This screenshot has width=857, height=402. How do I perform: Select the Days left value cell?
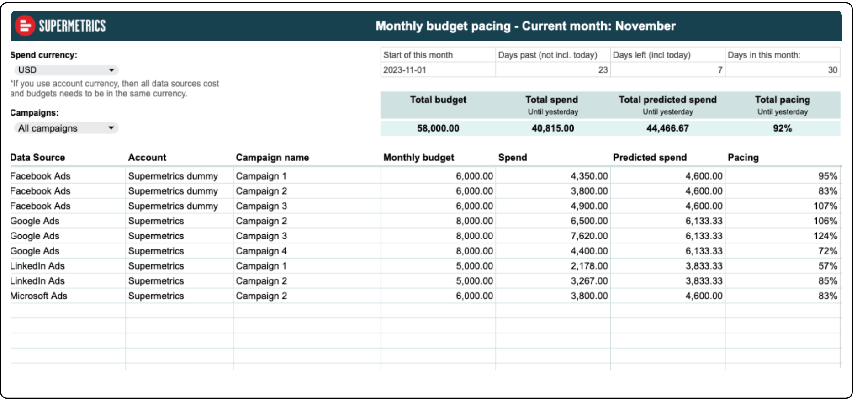tap(667, 70)
